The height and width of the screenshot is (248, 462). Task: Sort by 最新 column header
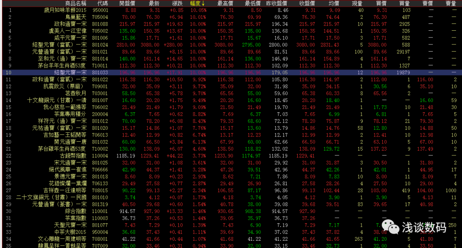[154, 3]
